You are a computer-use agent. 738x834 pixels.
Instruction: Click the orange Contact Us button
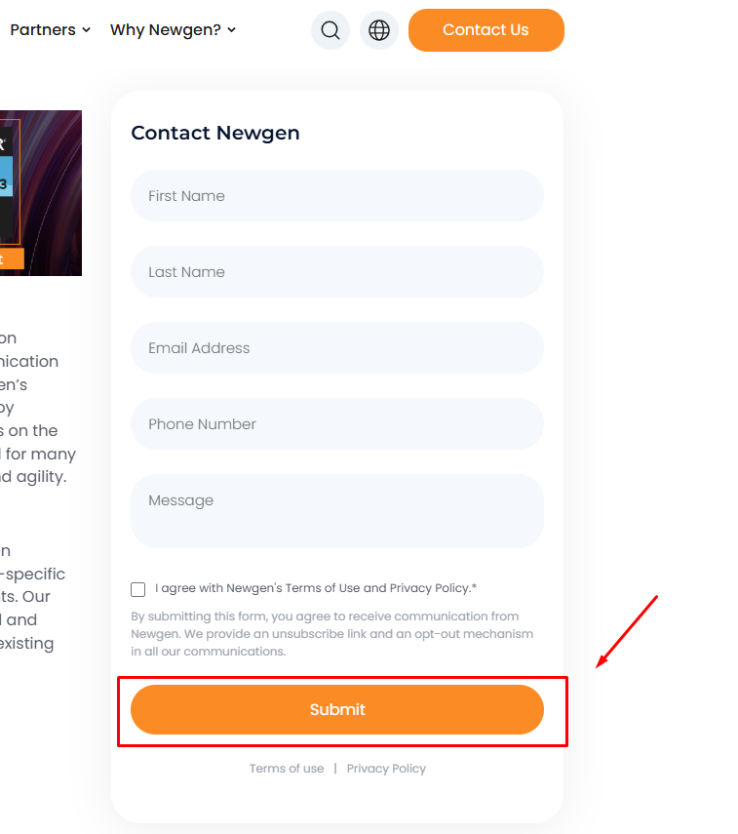[486, 30]
